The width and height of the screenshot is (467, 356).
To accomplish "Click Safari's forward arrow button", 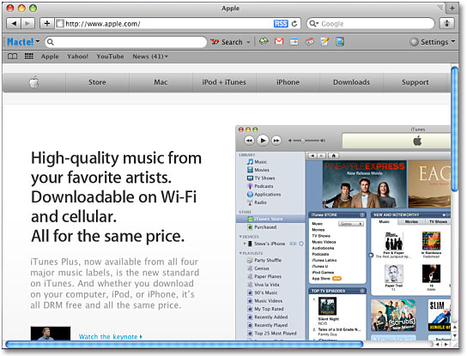I will click(x=27, y=23).
